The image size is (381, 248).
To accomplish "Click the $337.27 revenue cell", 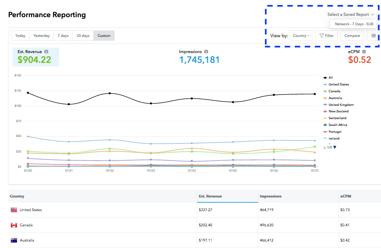I will click(205, 210).
